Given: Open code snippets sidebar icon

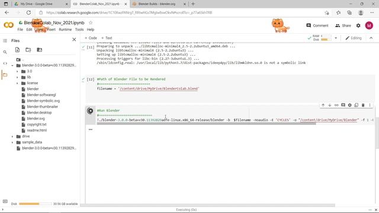Looking at the screenshot, I should click(5, 63).
